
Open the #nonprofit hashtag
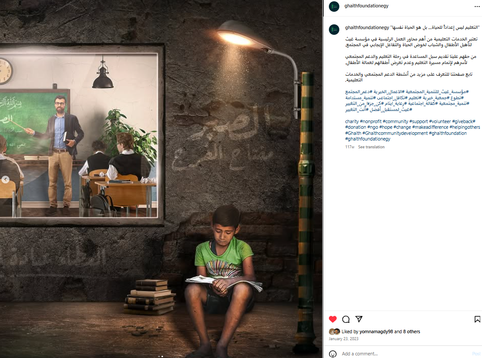[370, 121]
